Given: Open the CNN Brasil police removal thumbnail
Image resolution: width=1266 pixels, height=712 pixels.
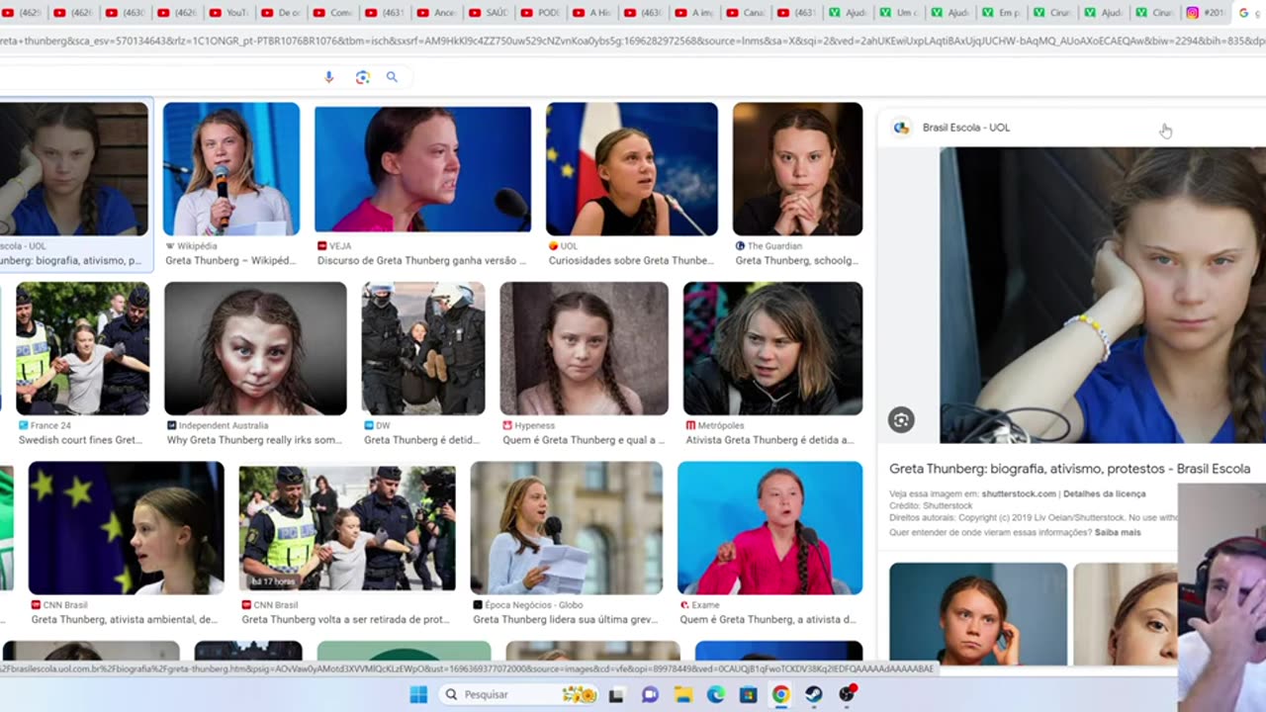Looking at the screenshot, I should tap(347, 526).
